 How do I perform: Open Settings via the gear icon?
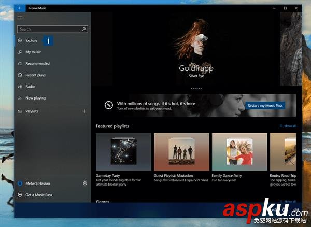pos(85,183)
